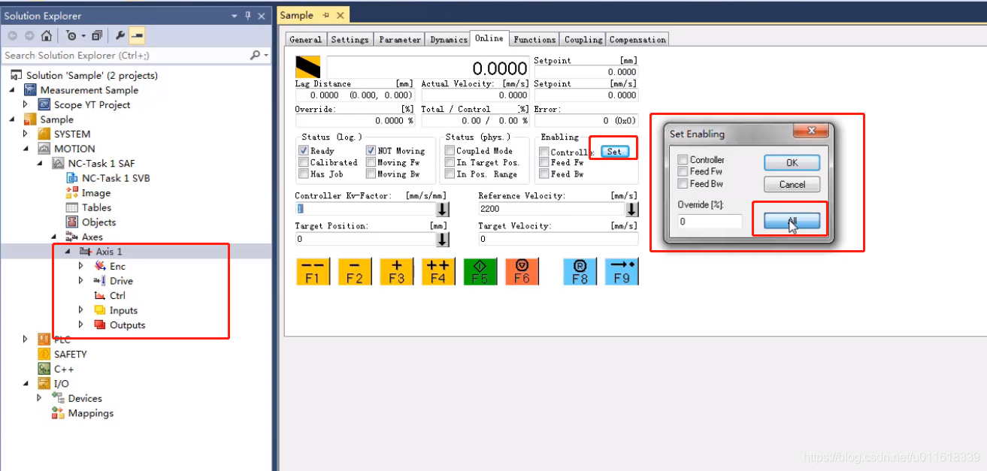Click OK in Set Enabling dialog
The width and height of the screenshot is (987, 471).
792,163
